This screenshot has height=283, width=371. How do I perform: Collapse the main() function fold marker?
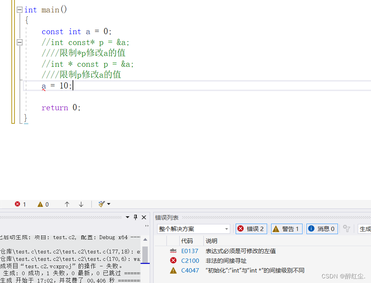[x=19, y=10]
